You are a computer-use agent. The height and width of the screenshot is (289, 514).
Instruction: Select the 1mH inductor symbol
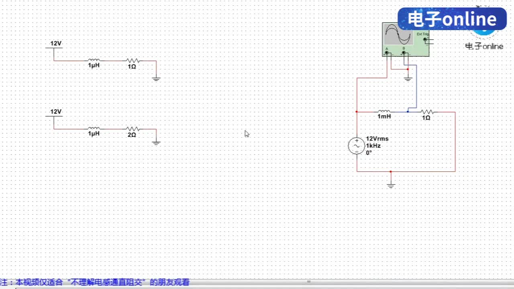click(384, 112)
